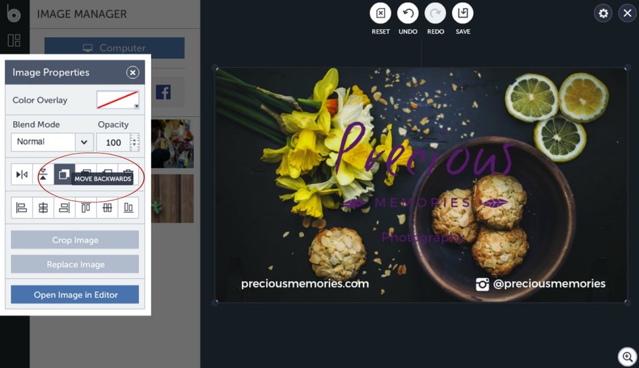Undo the last change
The height and width of the screenshot is (368, 639).
coord(408,14)
